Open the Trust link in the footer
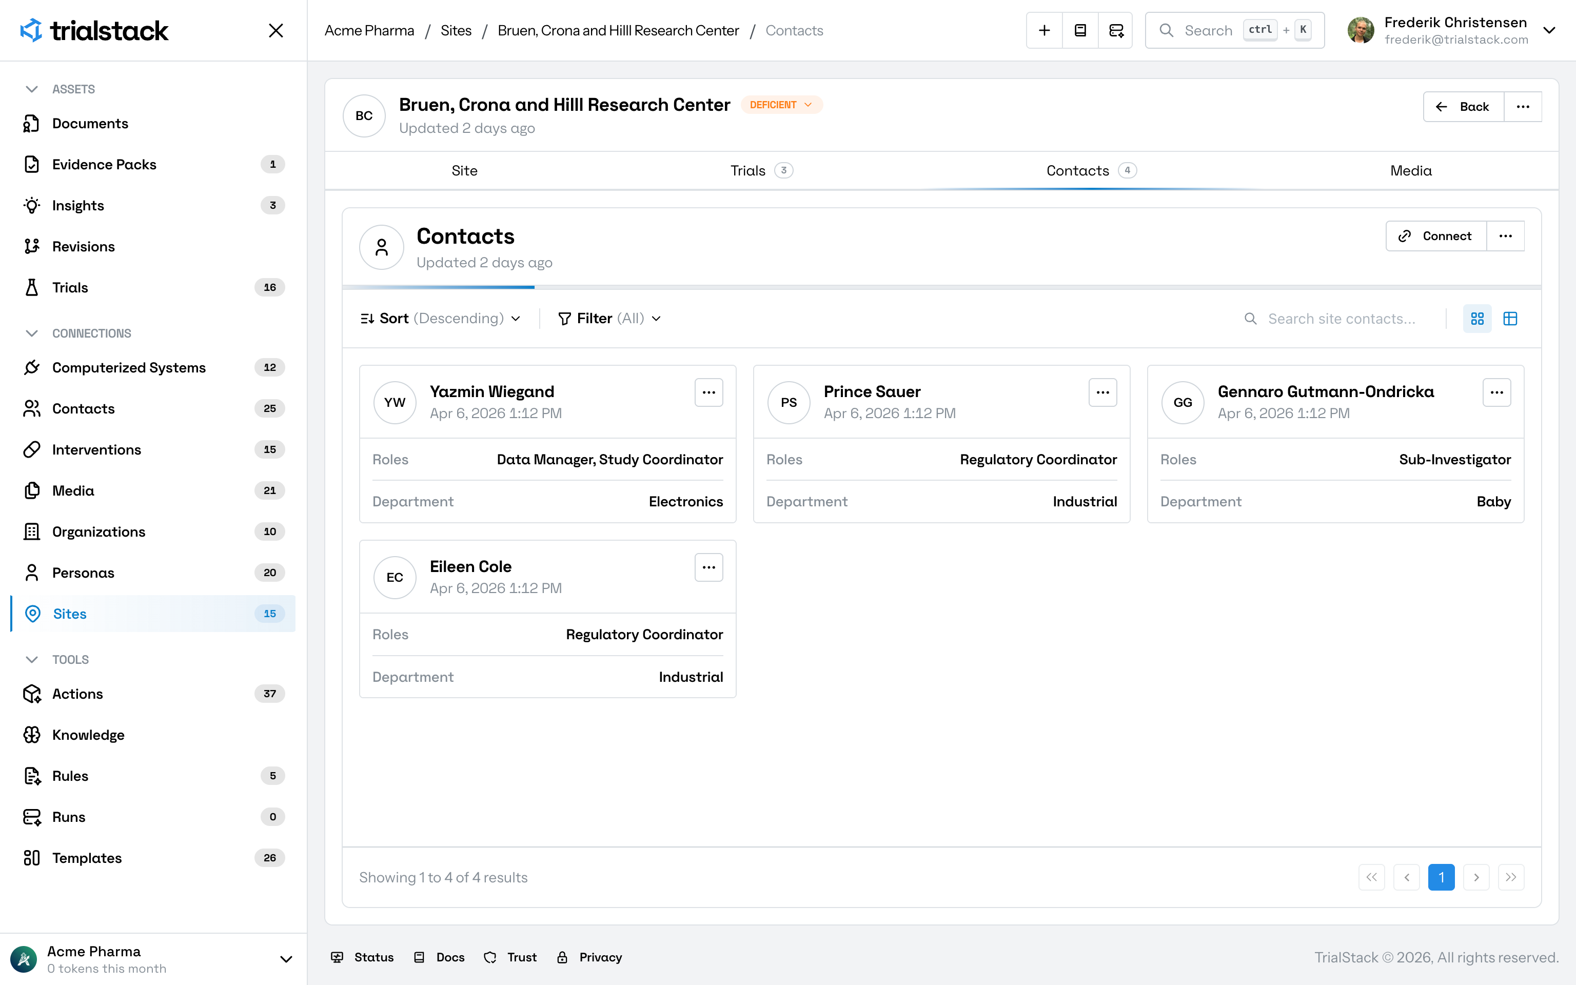 pos(510,958)
